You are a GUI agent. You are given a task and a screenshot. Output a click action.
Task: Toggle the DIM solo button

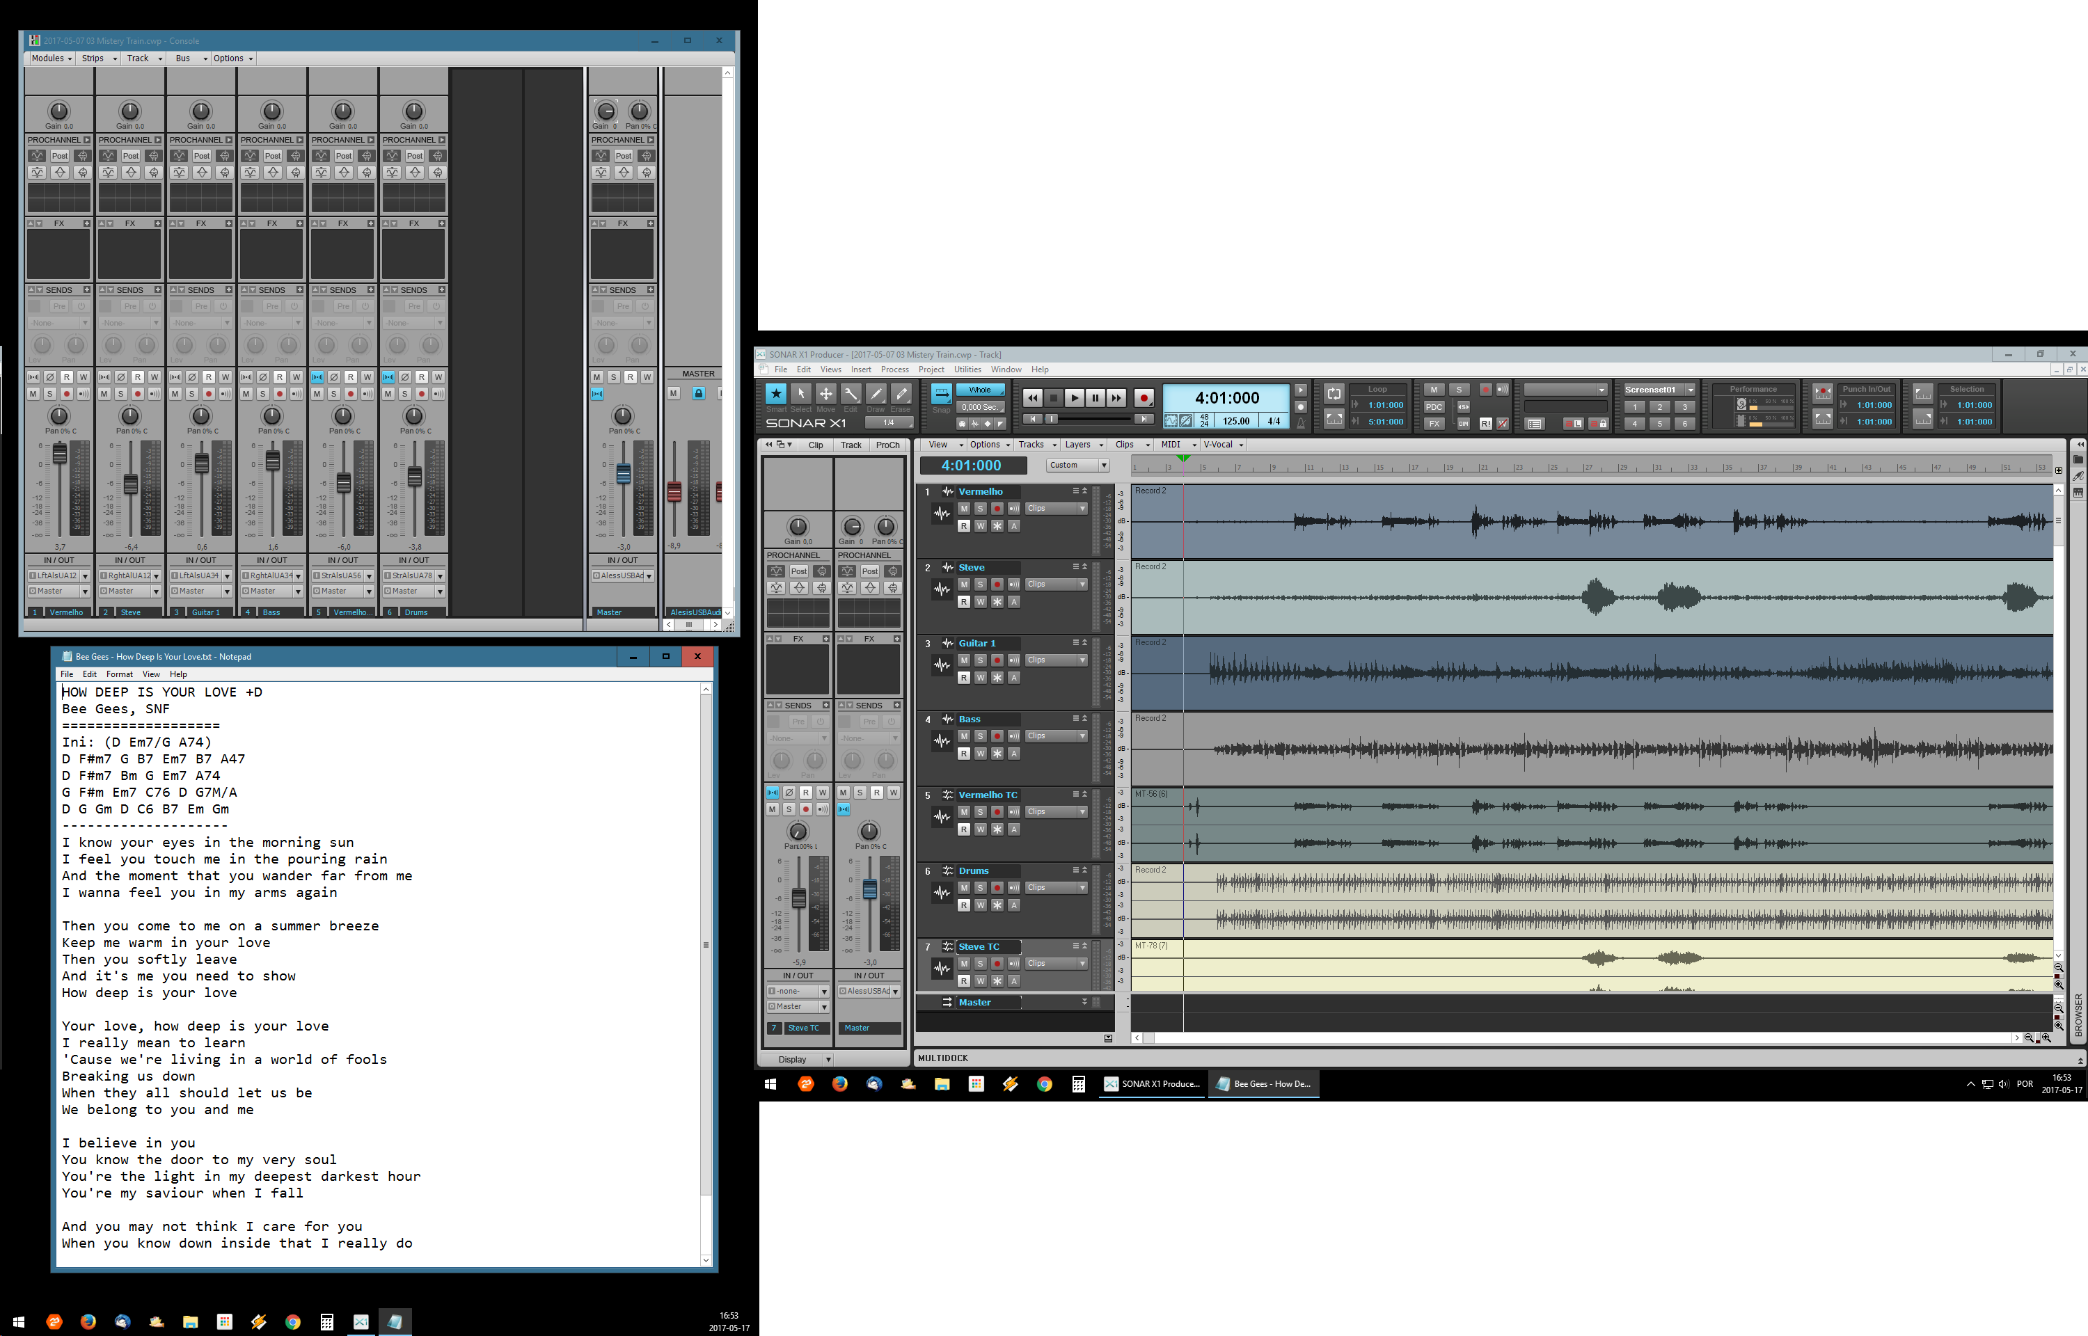click(x=1464, y=424)
